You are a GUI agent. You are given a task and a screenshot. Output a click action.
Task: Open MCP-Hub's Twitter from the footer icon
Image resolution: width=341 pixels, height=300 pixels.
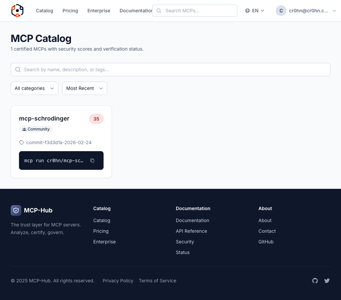coord(327,281)
